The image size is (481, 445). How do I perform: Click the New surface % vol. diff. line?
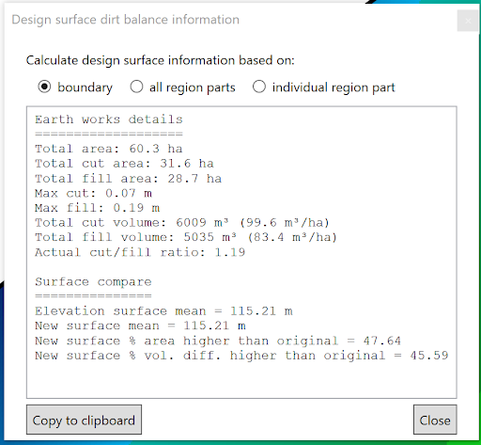click(241, 356)
